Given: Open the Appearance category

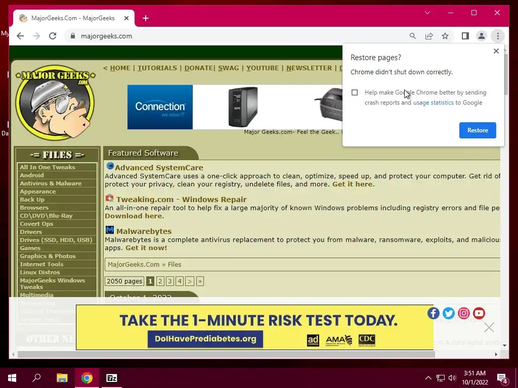Looking at the screenshot, I should pyautogui.click(x=37, y=191).
